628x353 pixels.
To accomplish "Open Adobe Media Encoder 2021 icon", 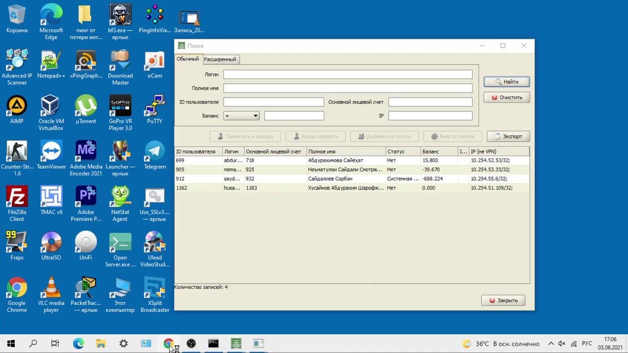I will coord(86,158).
